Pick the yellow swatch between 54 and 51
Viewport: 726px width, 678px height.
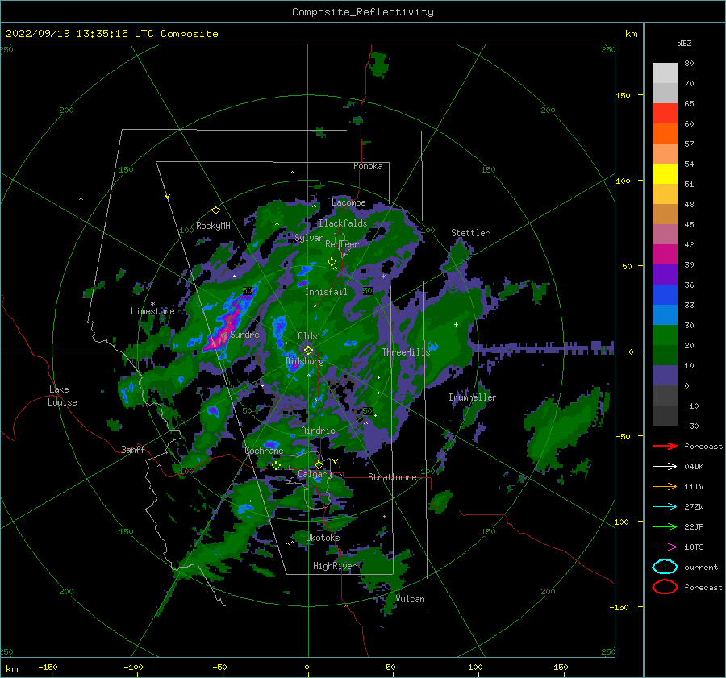(x=665, y=173)
